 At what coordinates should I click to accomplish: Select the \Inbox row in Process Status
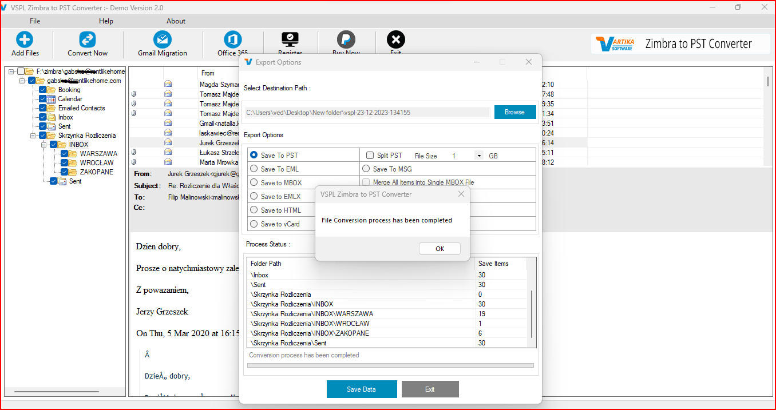coord(387,275)
